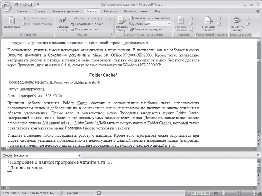Click zoom slider handle in status bar
Screen dimensions: 262x196
point(239,193)
